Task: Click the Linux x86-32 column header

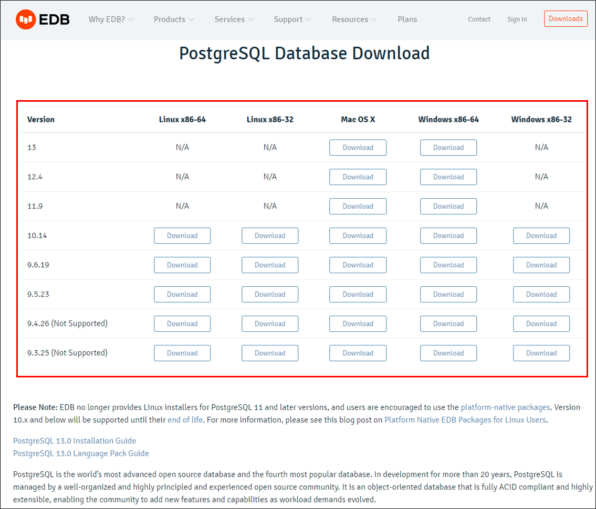Action: click(x=270, y=120)
